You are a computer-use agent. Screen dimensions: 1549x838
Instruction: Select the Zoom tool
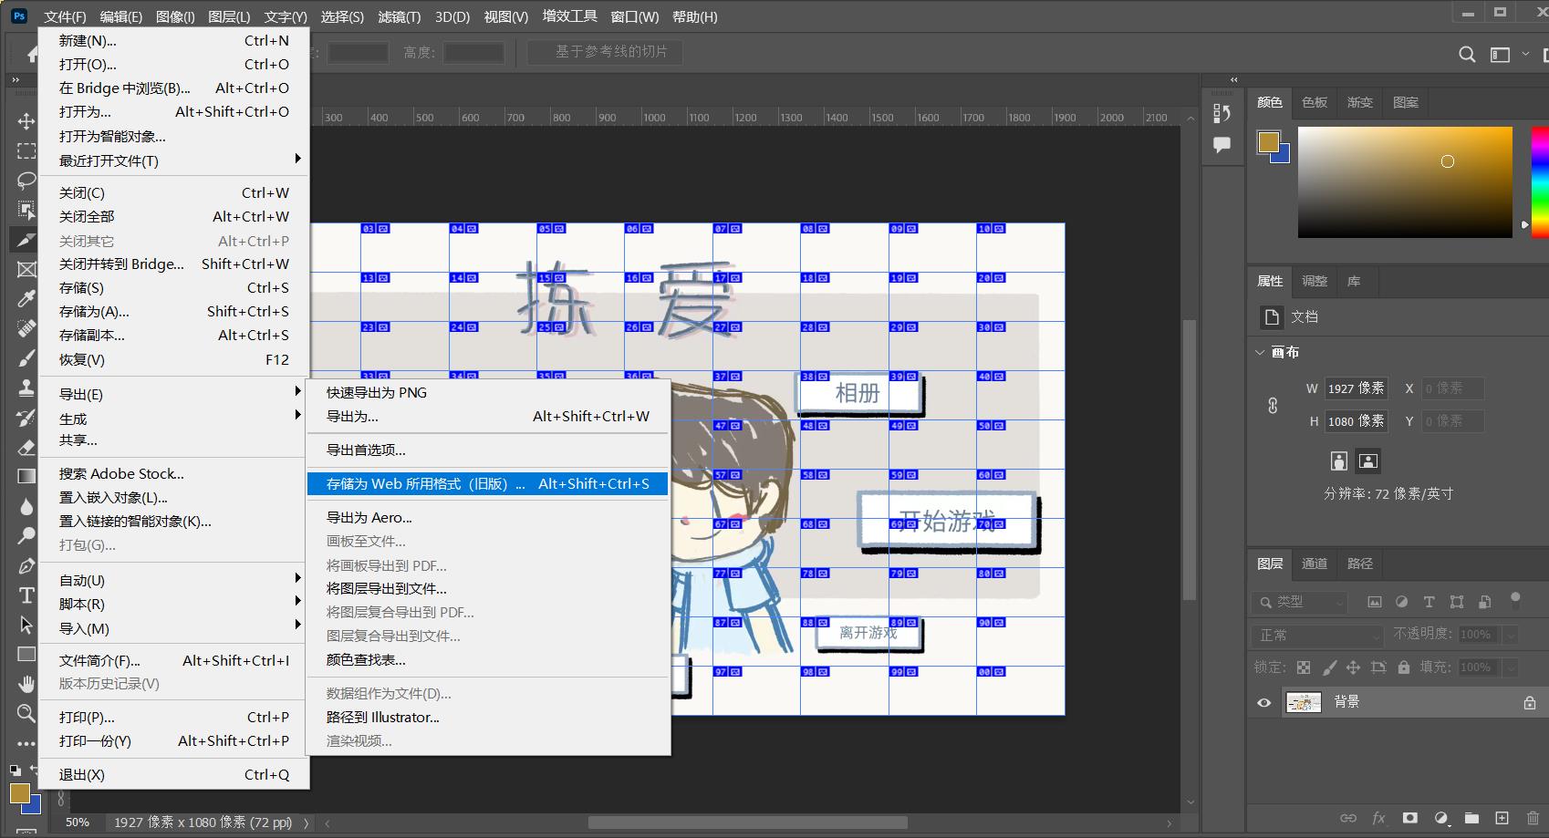tap(26, 713)
